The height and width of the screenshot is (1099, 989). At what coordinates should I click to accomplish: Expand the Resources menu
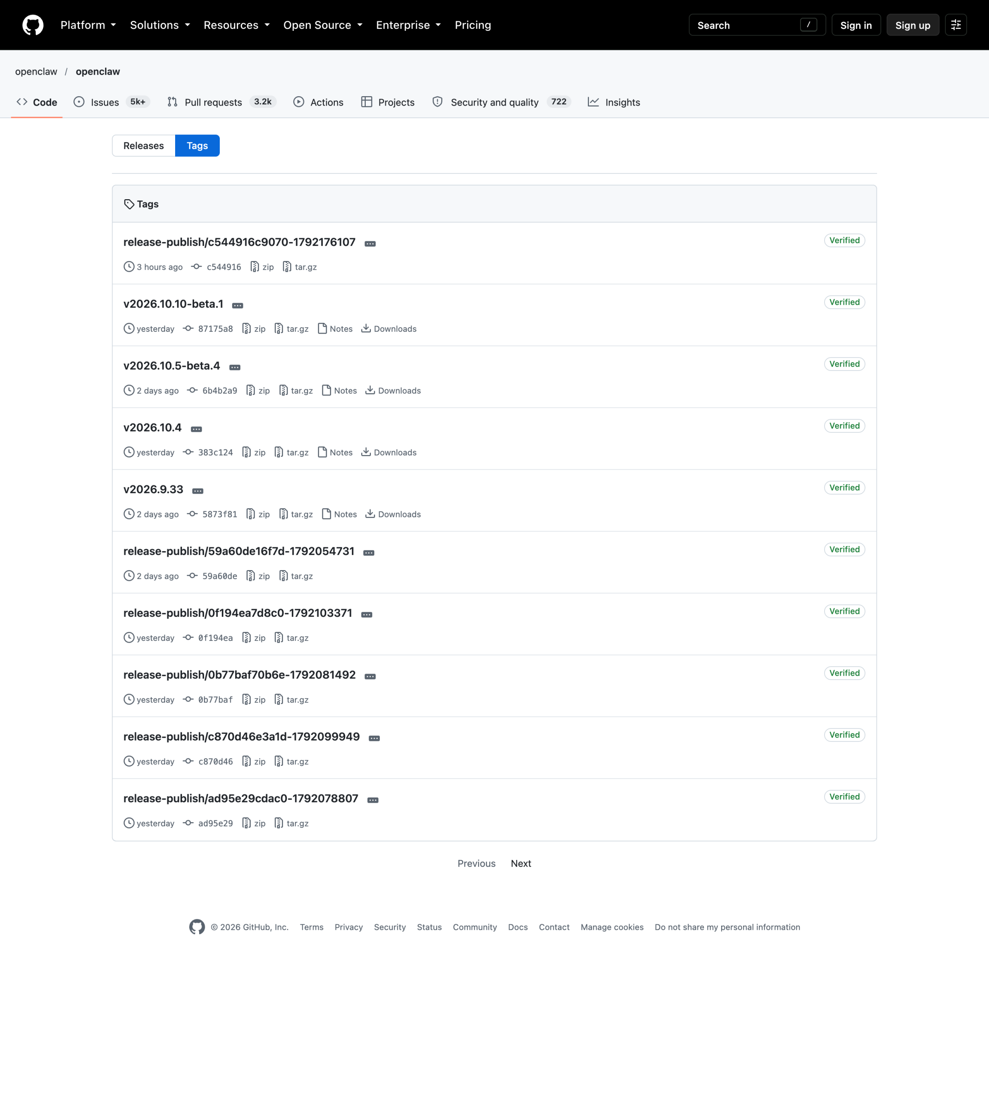point(237,25)
